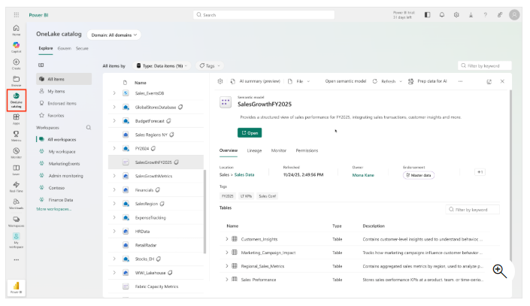Click the Tables Filter by keyword field
This screenshot has width=530, height=306.
click(472, 210)
